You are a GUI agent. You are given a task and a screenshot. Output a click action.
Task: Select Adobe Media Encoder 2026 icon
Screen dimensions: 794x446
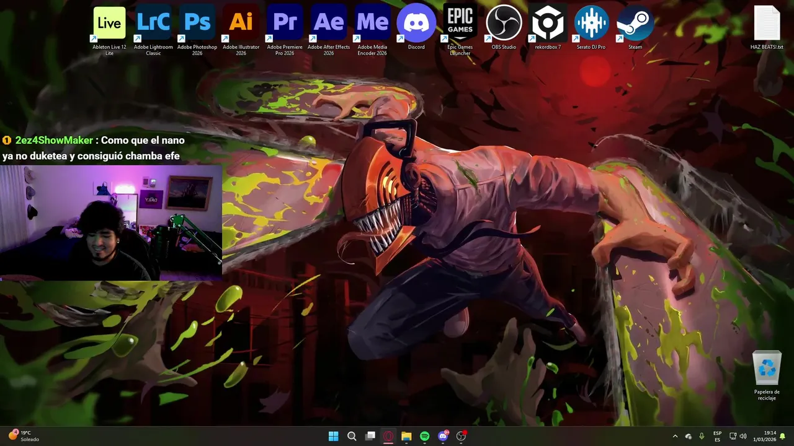(372, 30)
